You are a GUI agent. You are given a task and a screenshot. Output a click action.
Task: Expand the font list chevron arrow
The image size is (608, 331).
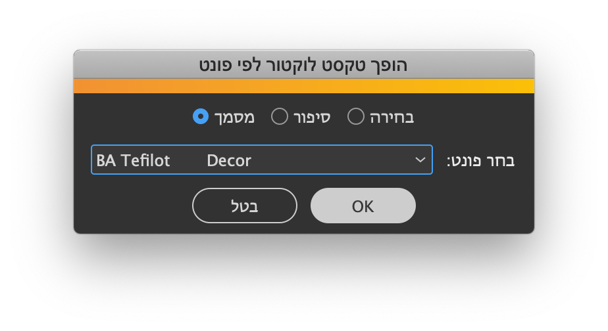420,160
